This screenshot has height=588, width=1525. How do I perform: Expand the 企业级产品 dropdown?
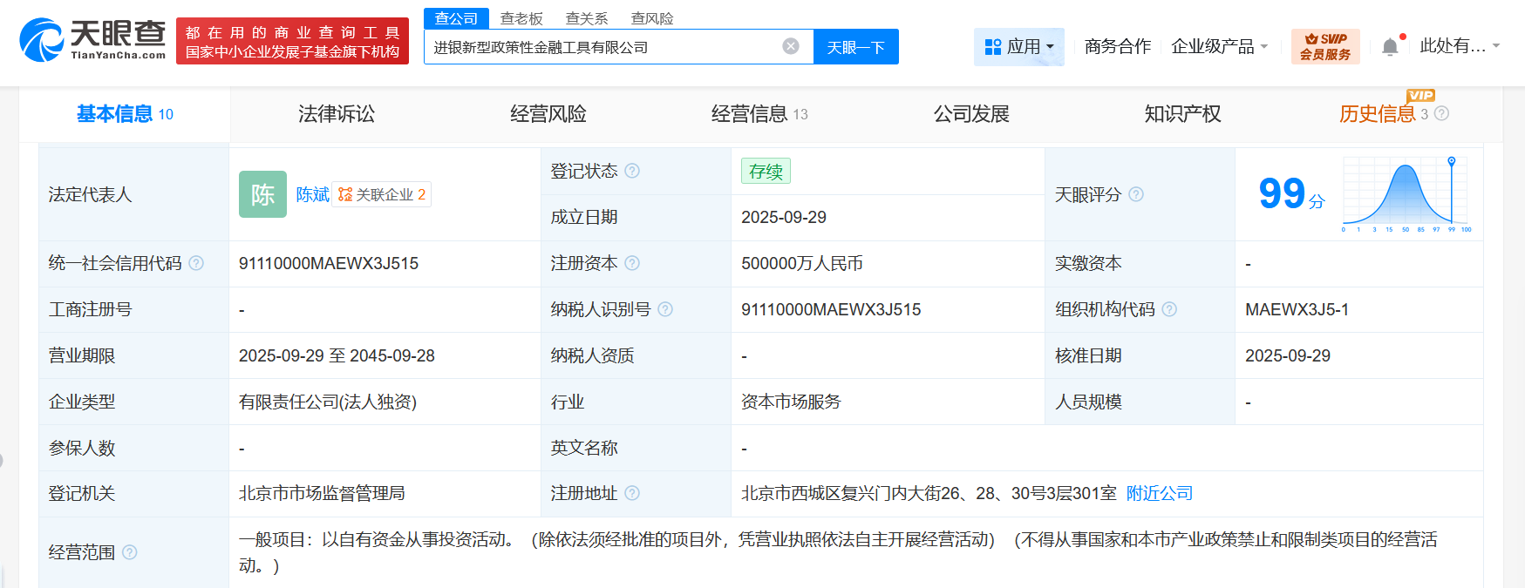[1219, 47]
